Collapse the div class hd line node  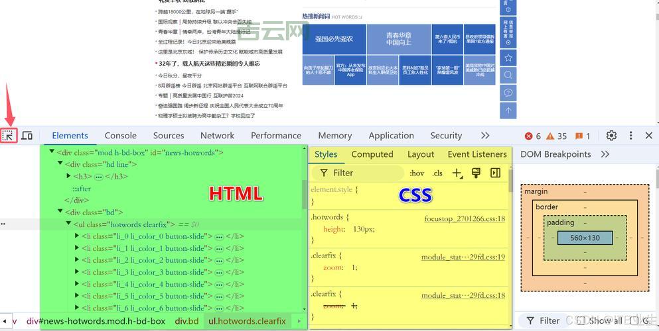click(x=60, y=164)
